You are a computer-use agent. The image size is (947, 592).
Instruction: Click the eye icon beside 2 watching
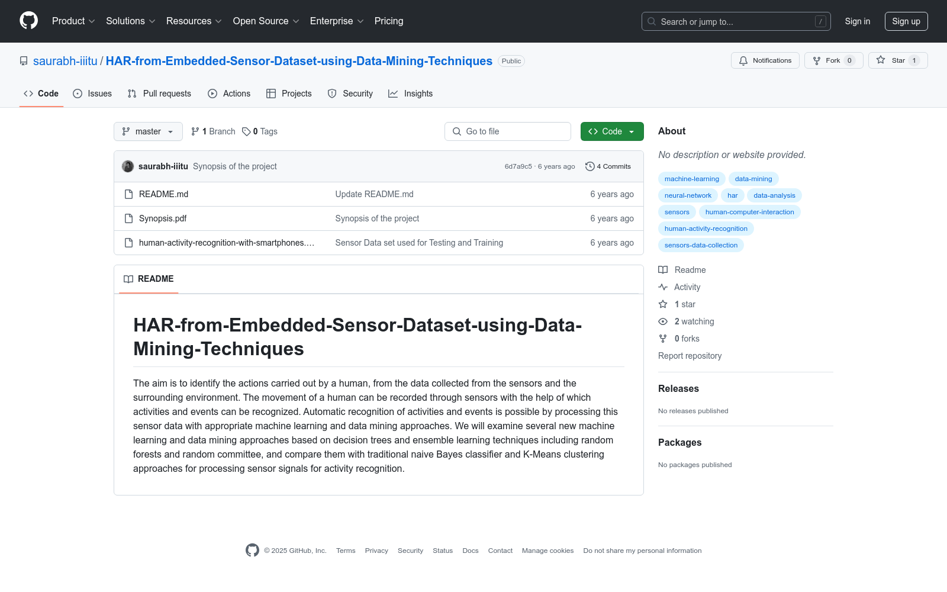pos(663,321)
